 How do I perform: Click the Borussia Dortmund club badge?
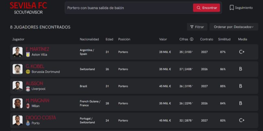pos(28,72)
